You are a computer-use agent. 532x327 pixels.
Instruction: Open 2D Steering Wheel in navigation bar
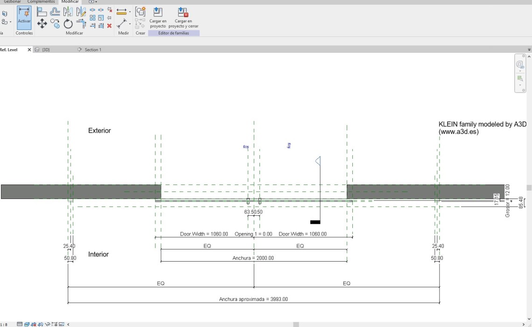click(x=520, y=65)
